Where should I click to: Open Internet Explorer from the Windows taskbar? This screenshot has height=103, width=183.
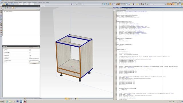click(x=7, y=102)
